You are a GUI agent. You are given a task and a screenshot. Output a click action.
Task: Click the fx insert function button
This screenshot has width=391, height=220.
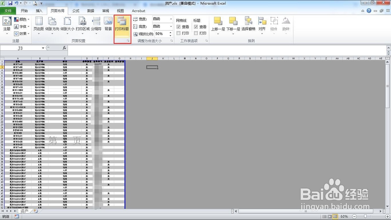point(65,48)
